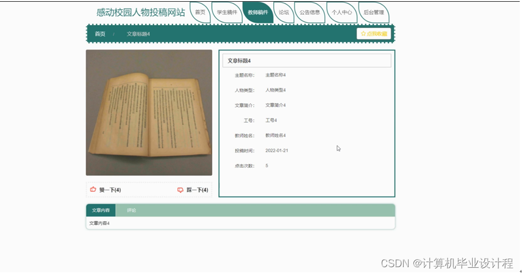Click the 人物类型: label
Screen dimensions: 522x274
click(x=244, y=90)
